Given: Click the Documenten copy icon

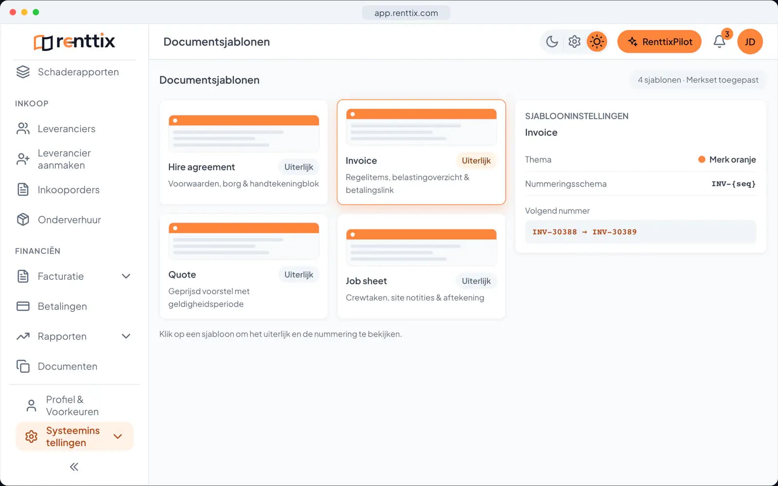Looking at the screenshot, I should [x=23, y=366].
